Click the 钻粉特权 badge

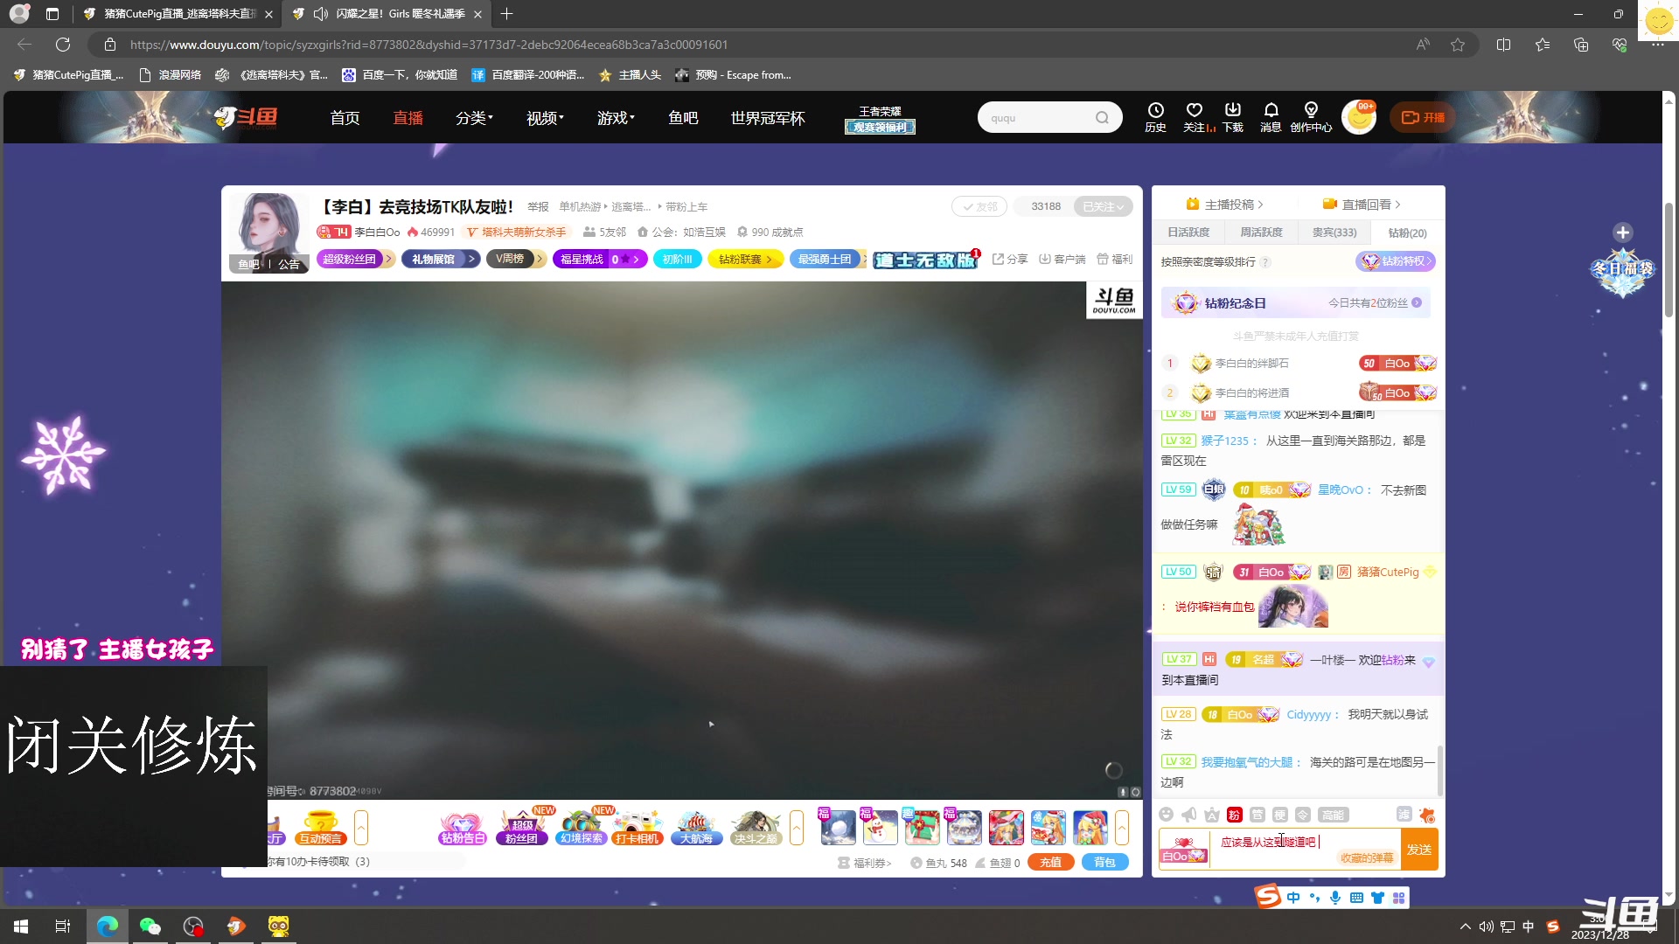[x=1396, y=261]
